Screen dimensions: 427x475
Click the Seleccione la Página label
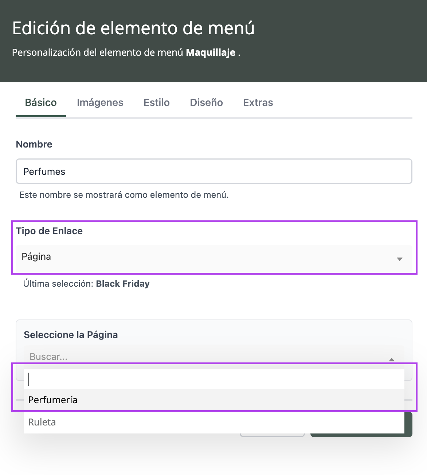pyautogui.click(x=71, y=335)
